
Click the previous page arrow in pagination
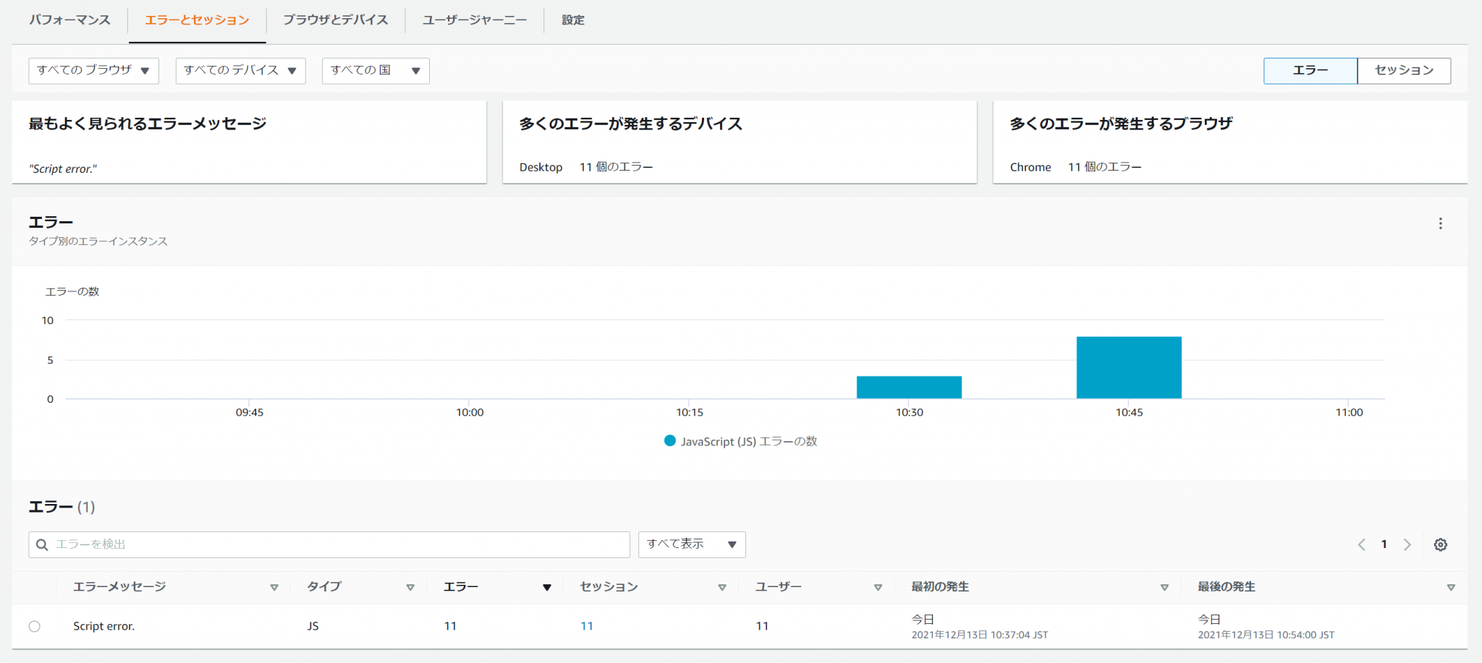pos(1361,544)
